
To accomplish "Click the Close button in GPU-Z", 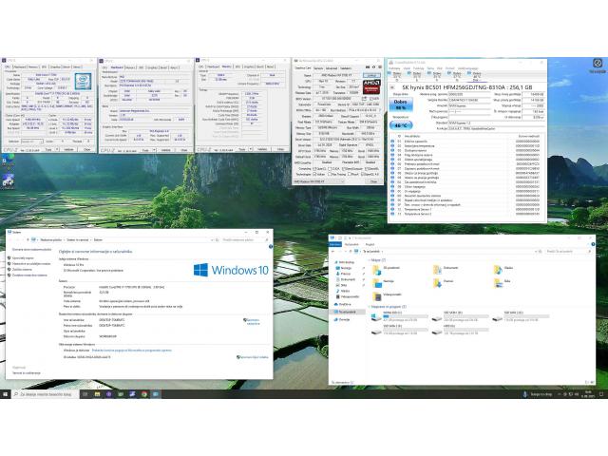I will pos(373,181).
